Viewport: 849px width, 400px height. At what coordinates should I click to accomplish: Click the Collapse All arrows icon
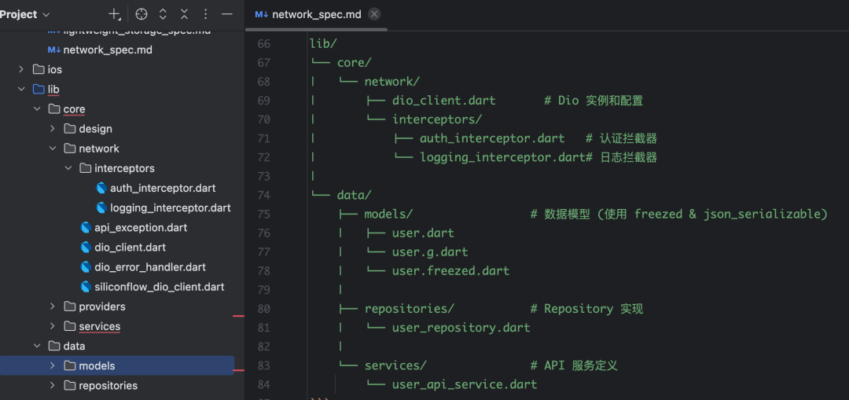(x=184, y=15)
